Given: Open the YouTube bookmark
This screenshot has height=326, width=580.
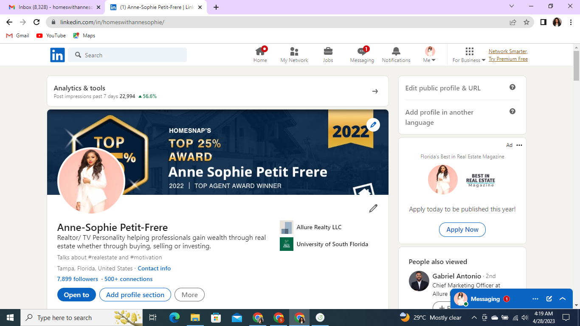Looking at the screenshot, I should (x=51, y=36).
